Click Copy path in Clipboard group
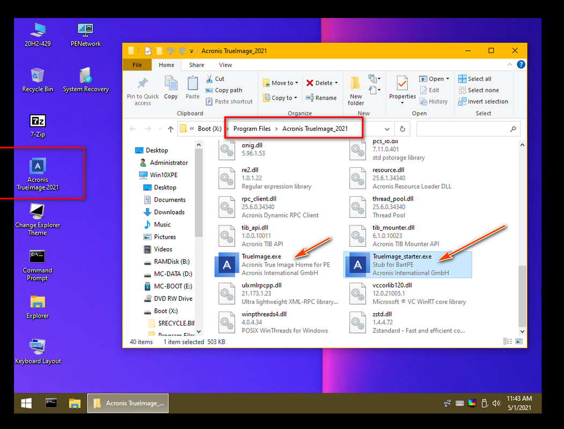 point(224,90)
